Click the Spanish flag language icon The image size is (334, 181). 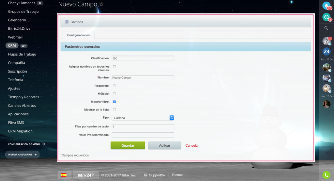tap(64, 175)
